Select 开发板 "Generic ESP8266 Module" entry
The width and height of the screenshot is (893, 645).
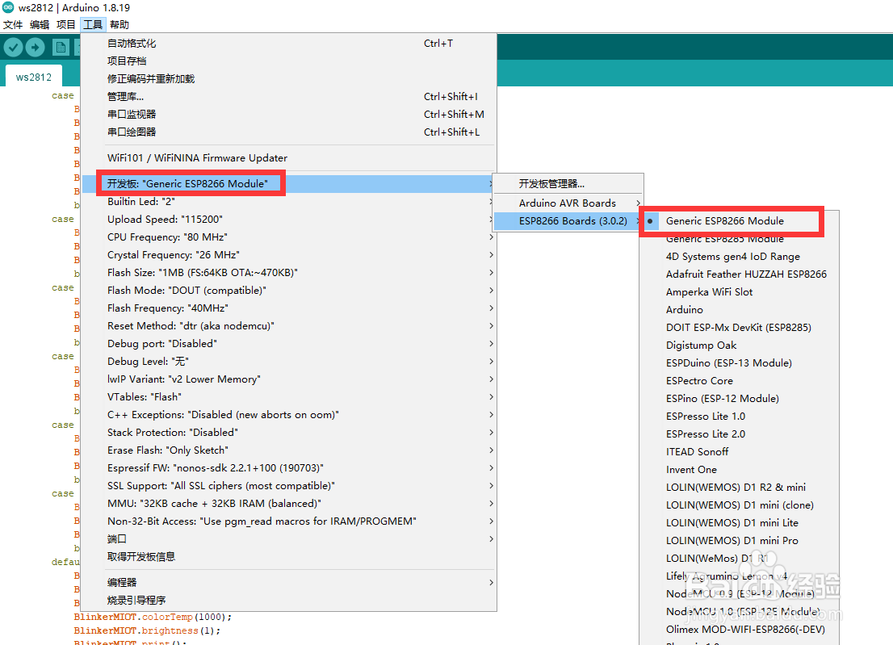click(289, 183)
